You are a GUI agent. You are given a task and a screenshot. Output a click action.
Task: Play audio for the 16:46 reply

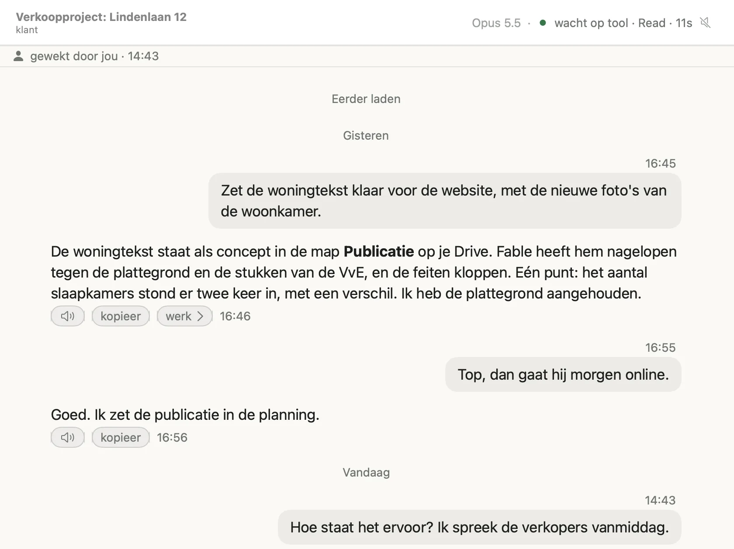pyautogui.click(x=68, y=316)
